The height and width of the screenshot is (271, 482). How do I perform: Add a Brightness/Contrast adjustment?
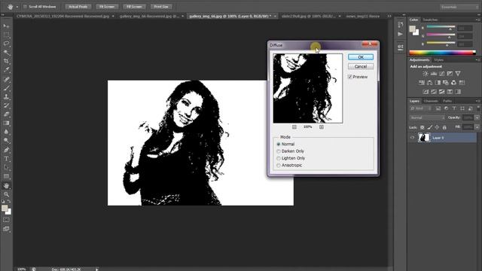click(x=426, y=74)
